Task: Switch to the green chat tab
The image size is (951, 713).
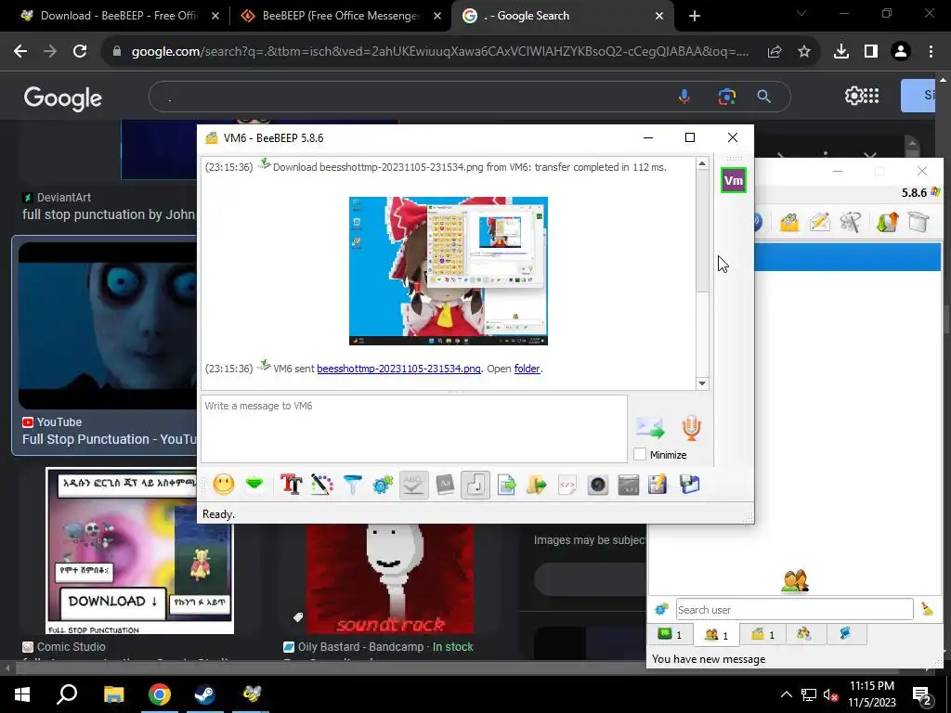Action: point(671,635)
